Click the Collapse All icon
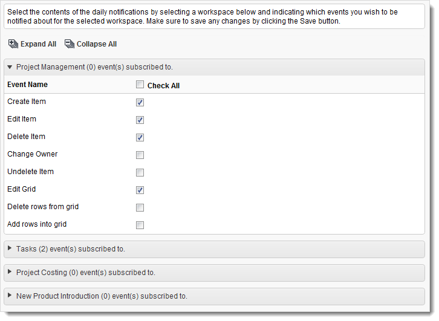The image size is (439, 321). (x=69, y=44)
